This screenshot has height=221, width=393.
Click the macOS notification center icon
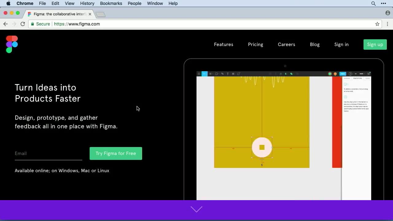(383, 3)
